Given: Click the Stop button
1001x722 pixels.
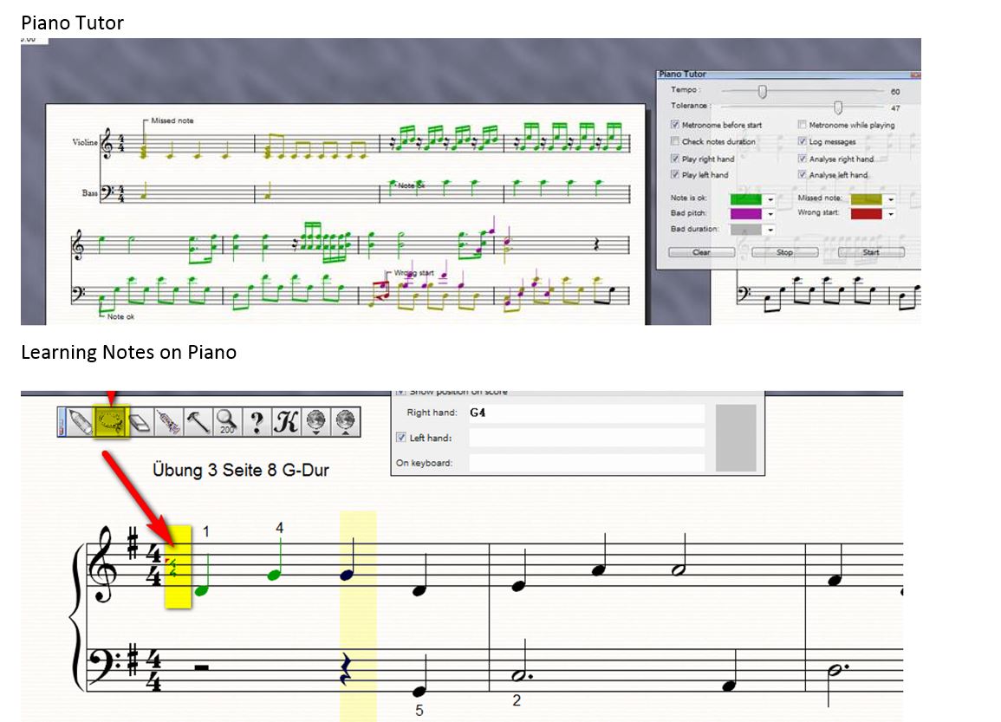Looking at the screenshot, I should coord(784,252).
